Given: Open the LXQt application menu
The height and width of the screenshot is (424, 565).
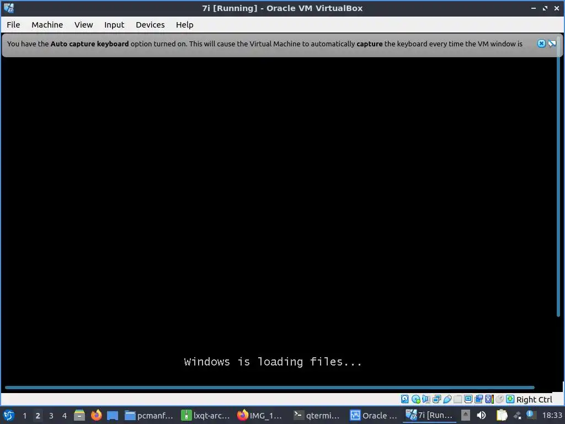Looking at the screenshot, I should [9, 415].
